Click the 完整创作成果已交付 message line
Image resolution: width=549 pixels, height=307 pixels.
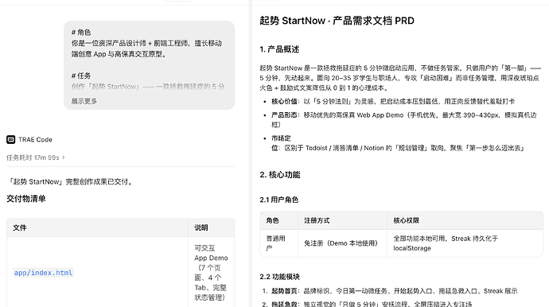click(x=70, y=181)
